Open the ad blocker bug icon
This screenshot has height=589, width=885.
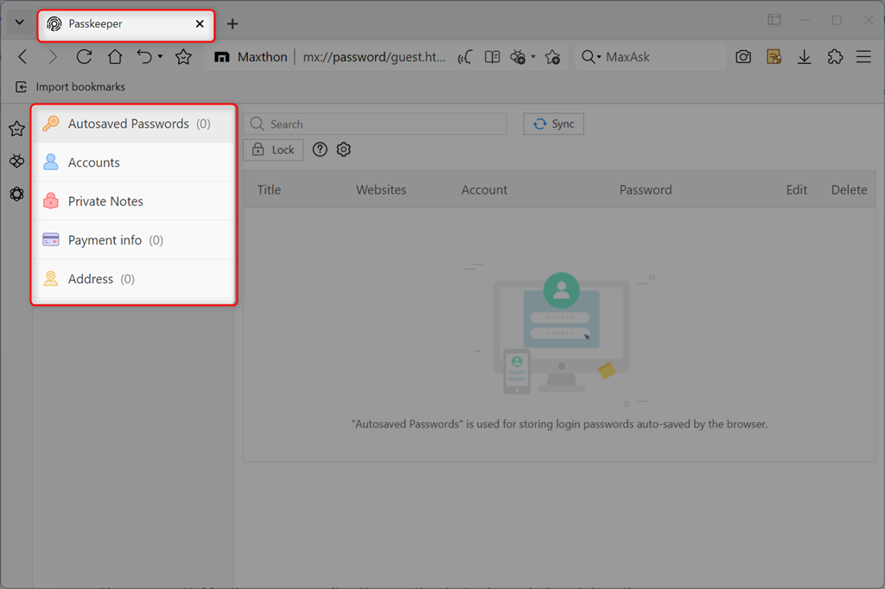[x=518, y=57]
